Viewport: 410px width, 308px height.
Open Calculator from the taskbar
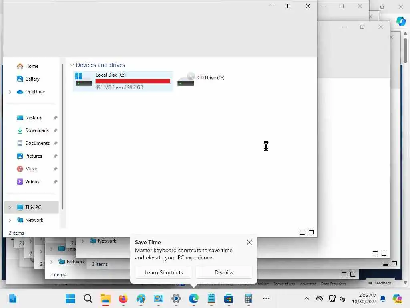(248, 298)
